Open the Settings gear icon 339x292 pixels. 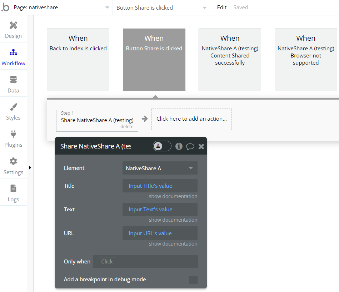[13, 161]
